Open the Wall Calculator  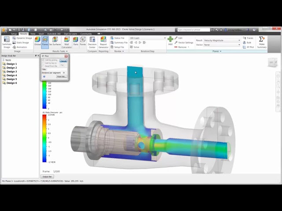[x=67, y=42]
